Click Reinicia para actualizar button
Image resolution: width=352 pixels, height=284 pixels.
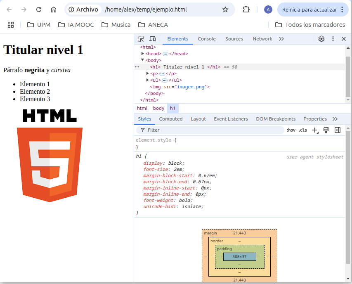(309, 9)
